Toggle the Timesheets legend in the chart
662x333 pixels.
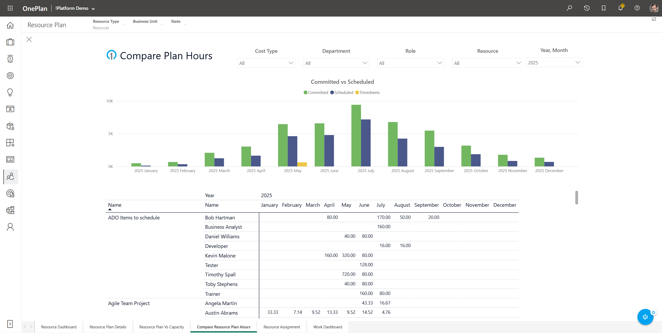367,92
